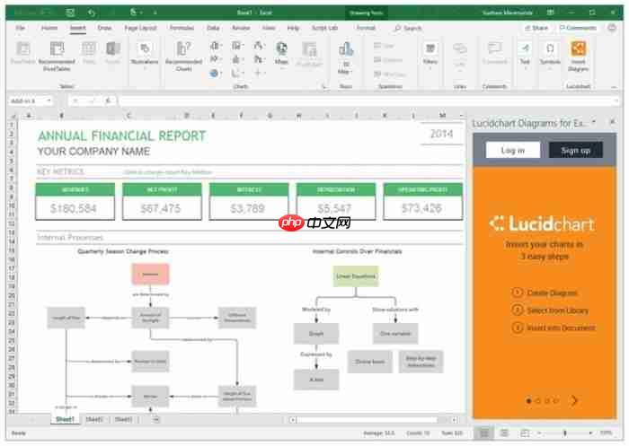
Task: Click the Search box in the ribbon
Action: point(408,28)
